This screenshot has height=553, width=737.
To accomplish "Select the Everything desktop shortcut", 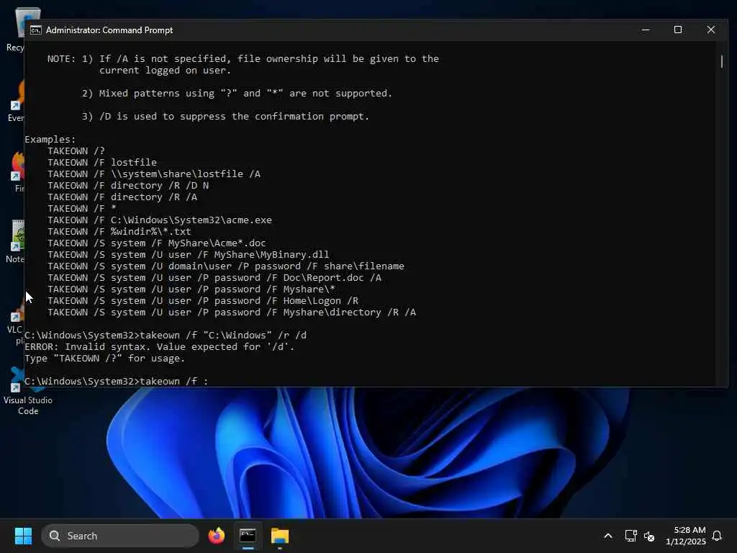I will [x=16, y=102].
